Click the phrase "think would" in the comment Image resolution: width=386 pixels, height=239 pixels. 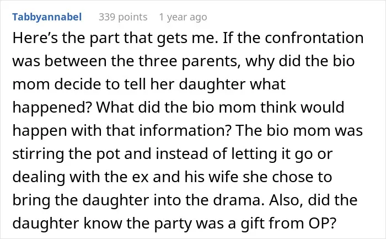coord(302,107)
